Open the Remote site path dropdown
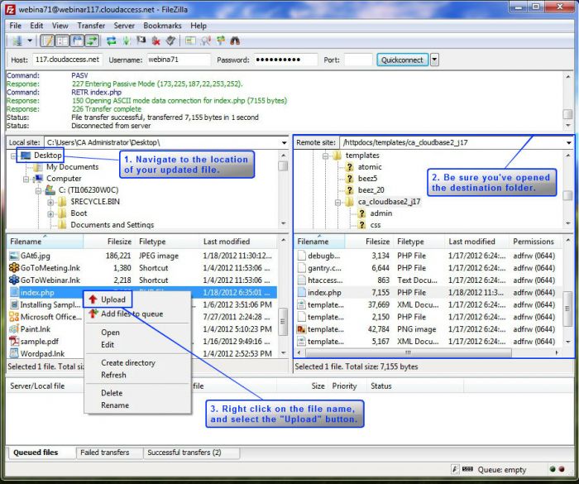This screenshot has height=484, width=579. click(569, 142)
